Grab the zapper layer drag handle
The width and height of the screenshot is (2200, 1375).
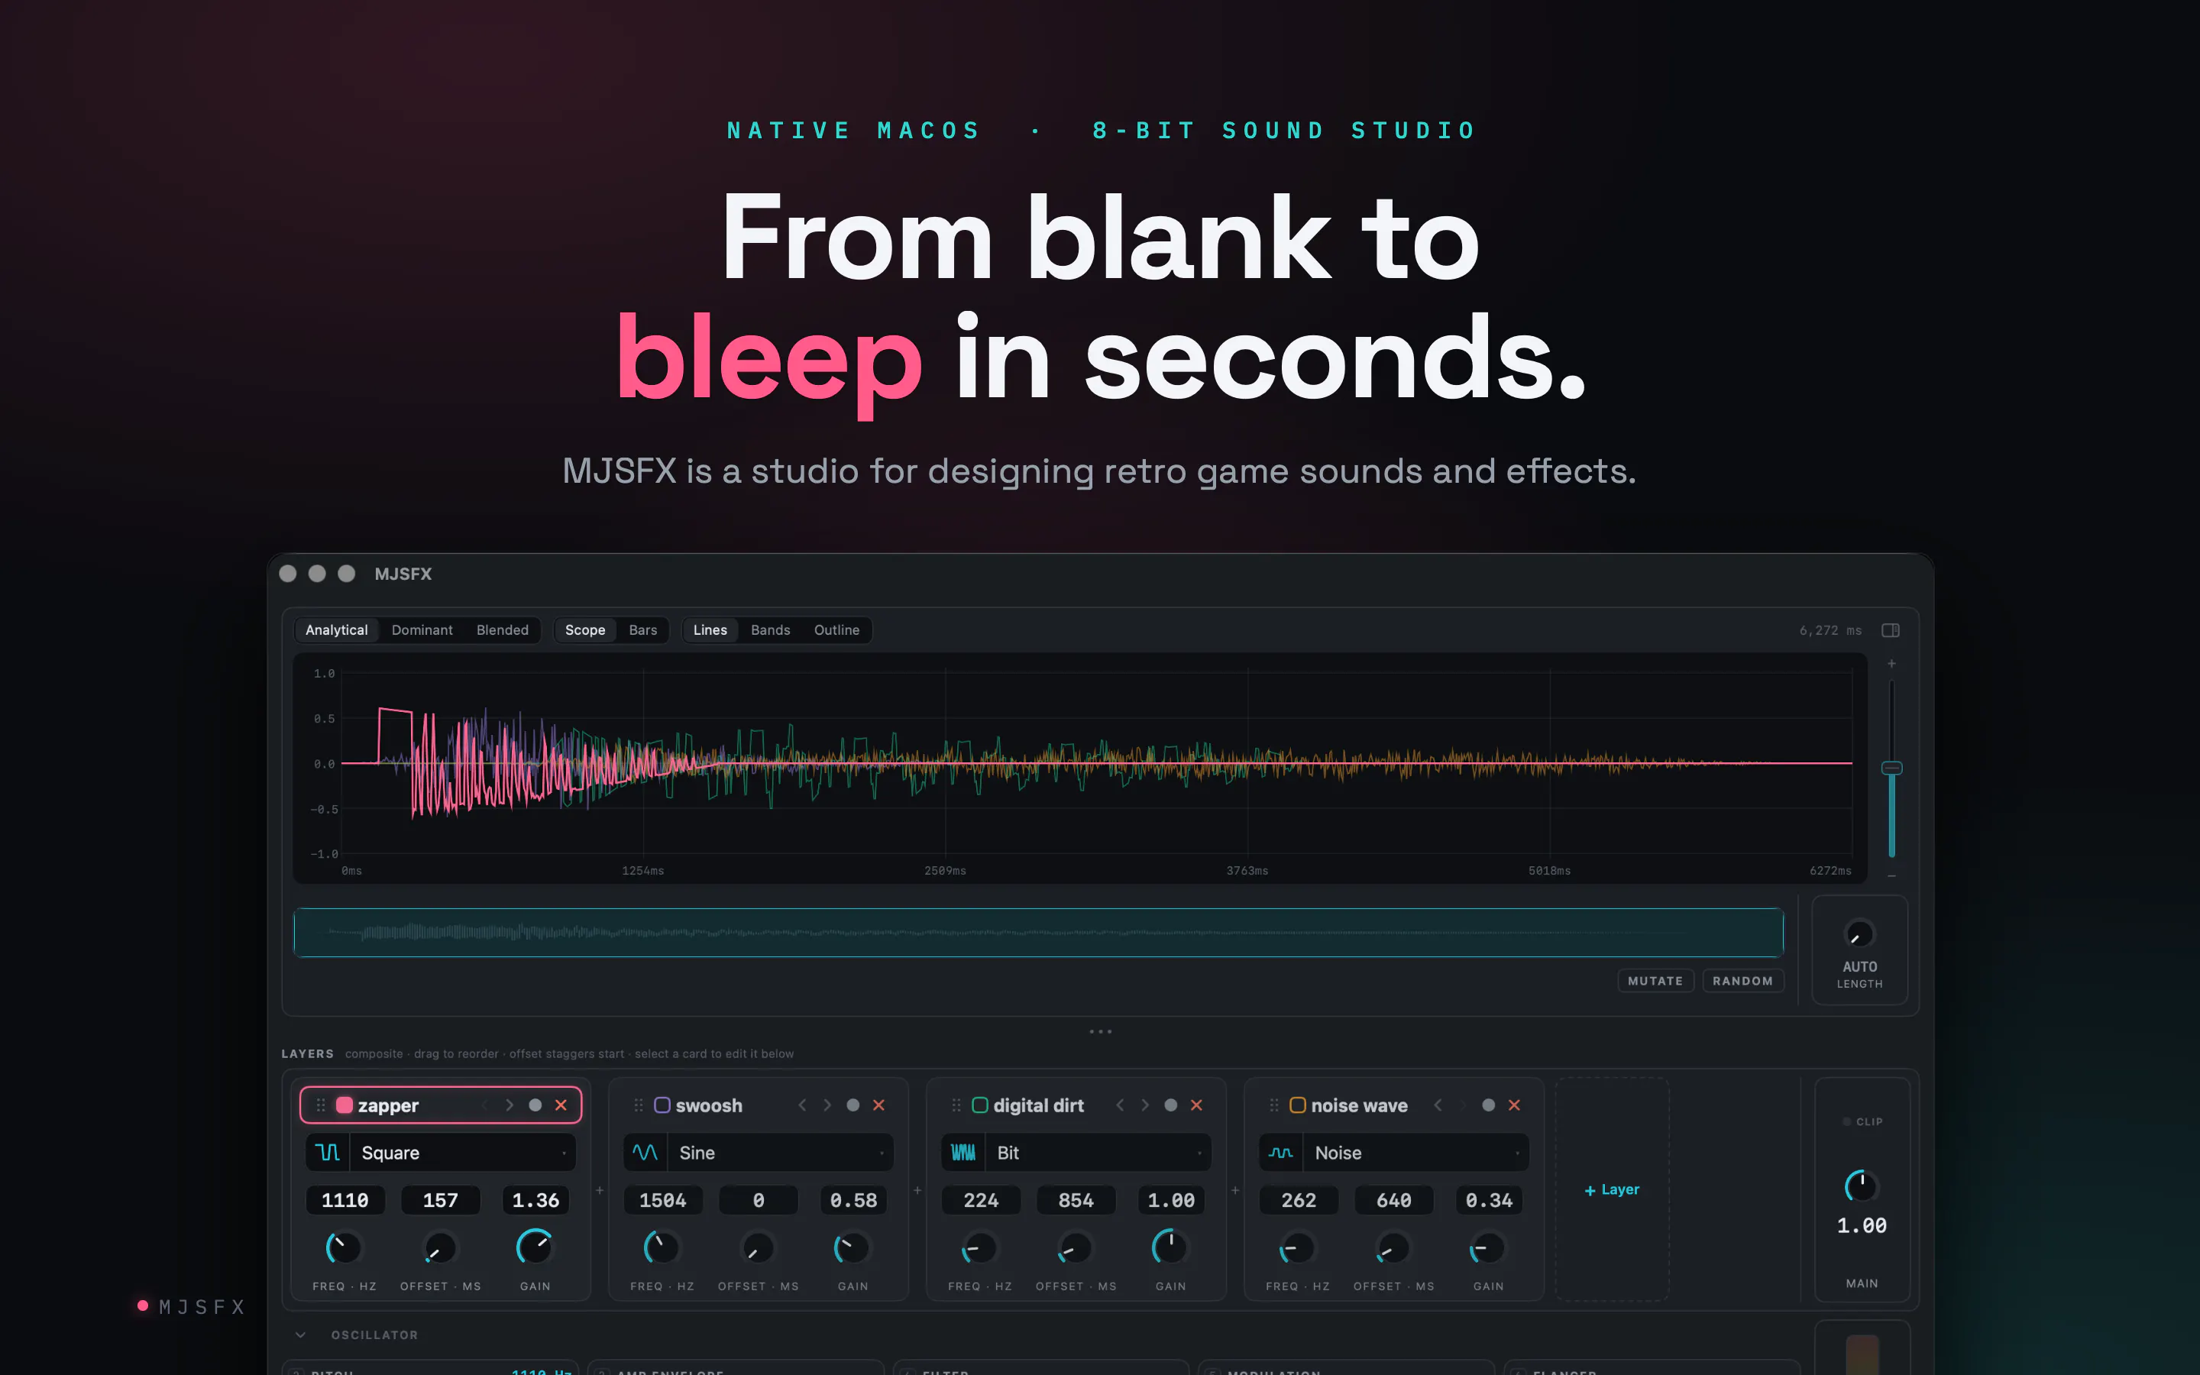coord(320,1105)
